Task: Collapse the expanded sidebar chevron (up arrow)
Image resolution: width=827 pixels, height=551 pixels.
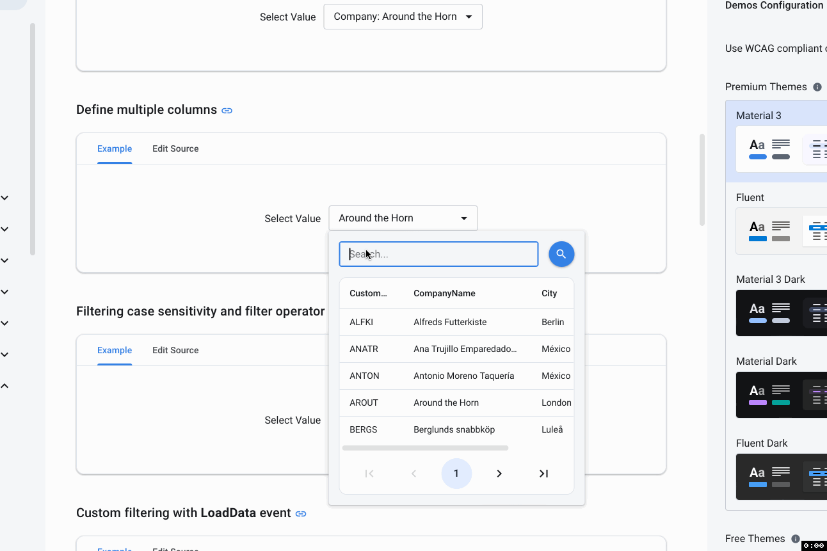Action: [4, 386]
